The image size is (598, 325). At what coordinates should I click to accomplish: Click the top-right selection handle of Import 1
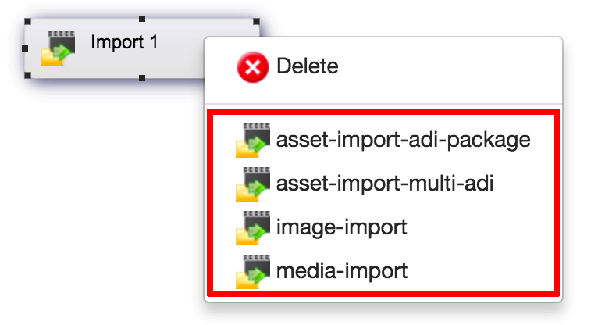pos(256,21)
